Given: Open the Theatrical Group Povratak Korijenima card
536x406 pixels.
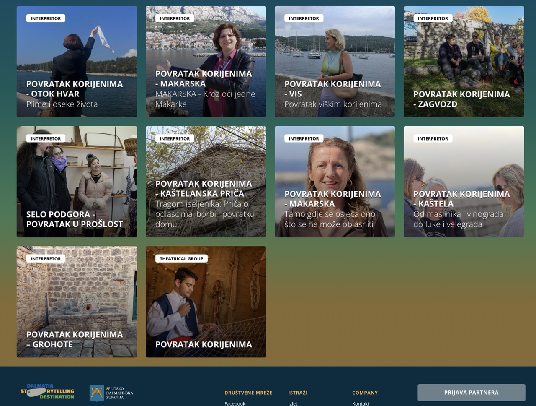Looking at the screenshot, I should (x=206, y=302).
